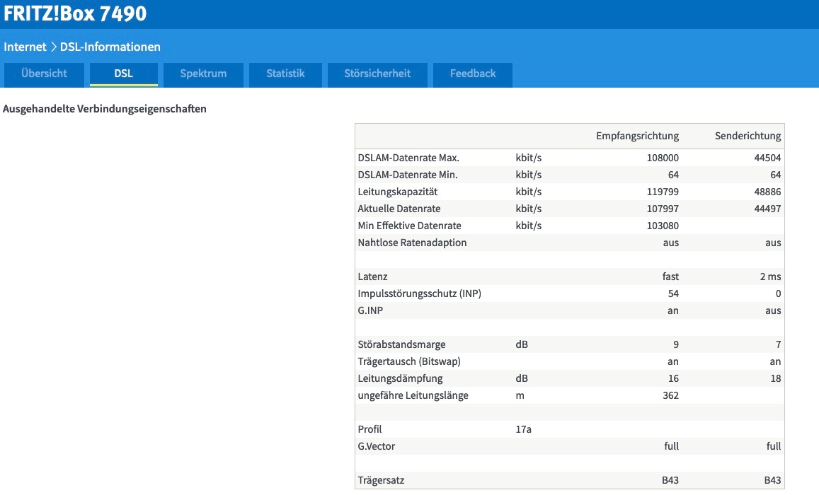Viewport: 819px width, 495px height.
Task: Click the Empfangsrichtung column header
Action: point(637,136)
